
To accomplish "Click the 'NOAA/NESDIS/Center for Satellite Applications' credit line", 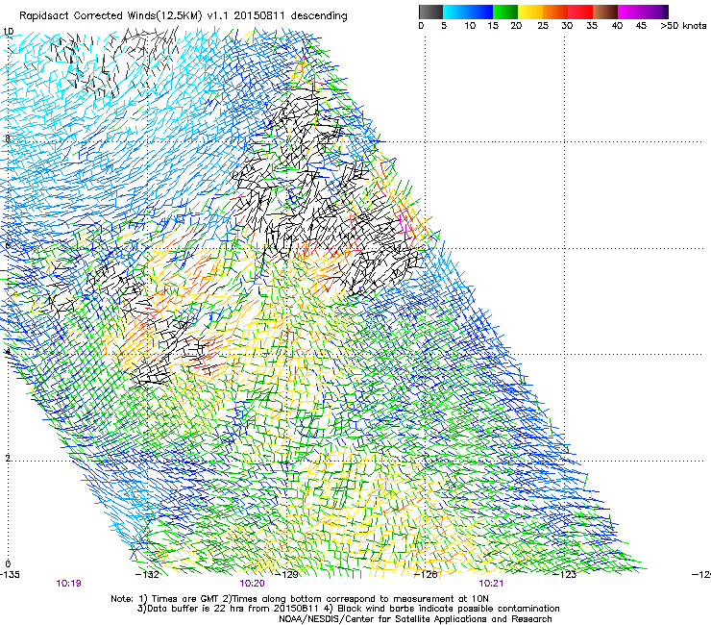I will coord(415,619).
